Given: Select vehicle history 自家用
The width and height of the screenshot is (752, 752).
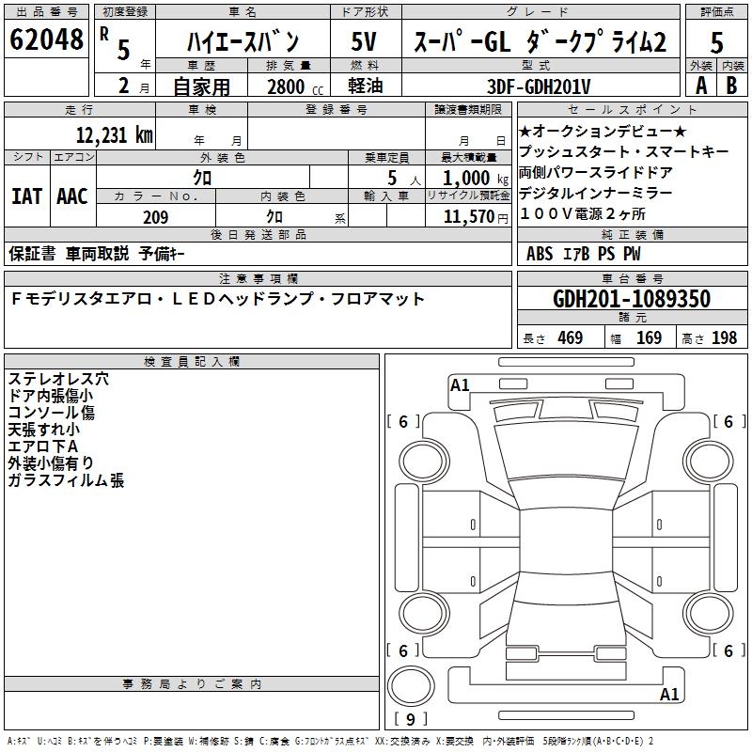Looking at the screenshot, I should click(201, 86).
